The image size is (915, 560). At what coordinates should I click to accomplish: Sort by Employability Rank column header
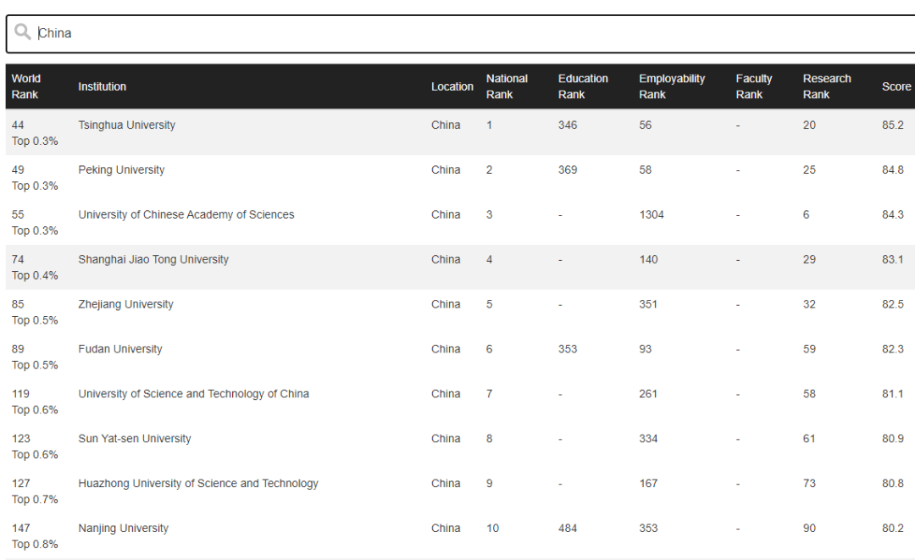[x=672, y=86]
